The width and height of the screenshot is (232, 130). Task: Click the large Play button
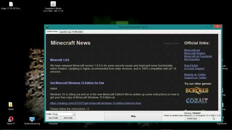click(133, 116)
